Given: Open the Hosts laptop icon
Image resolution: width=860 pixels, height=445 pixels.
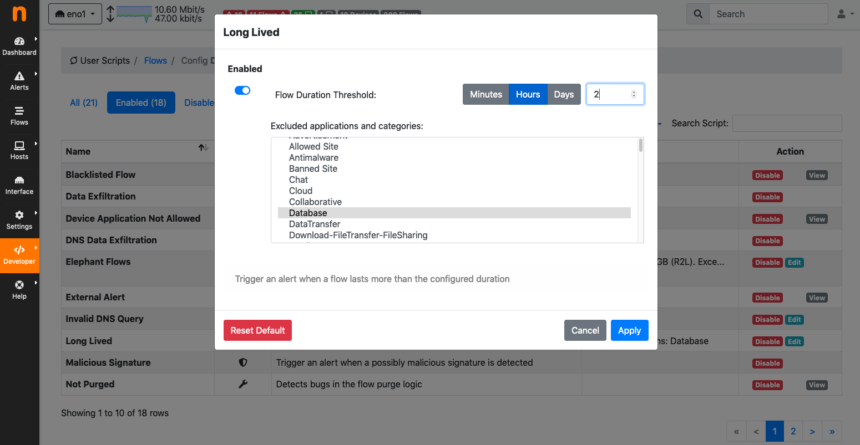Looking at the screenshot, I should (19, 145).
